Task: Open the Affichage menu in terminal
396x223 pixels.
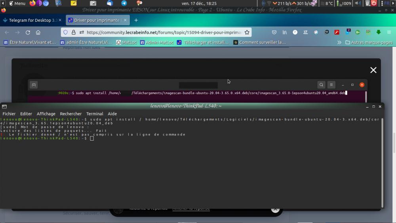Action: [46, 114]
